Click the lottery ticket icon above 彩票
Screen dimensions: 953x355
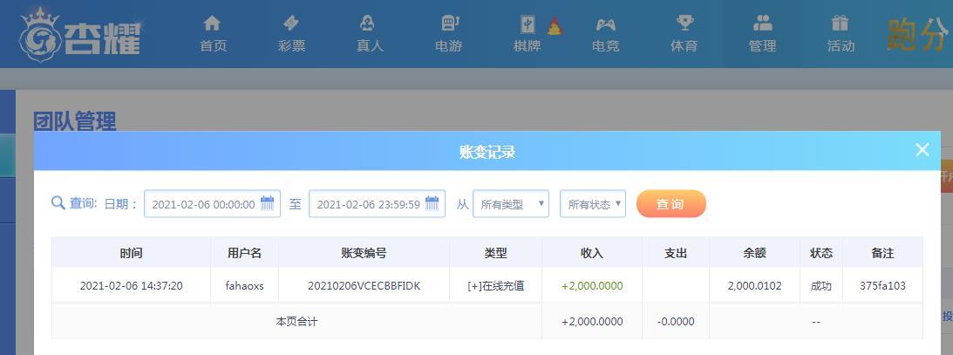(291, 24)
